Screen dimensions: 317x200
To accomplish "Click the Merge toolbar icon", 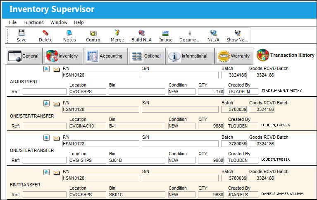I will click(117, 33).
